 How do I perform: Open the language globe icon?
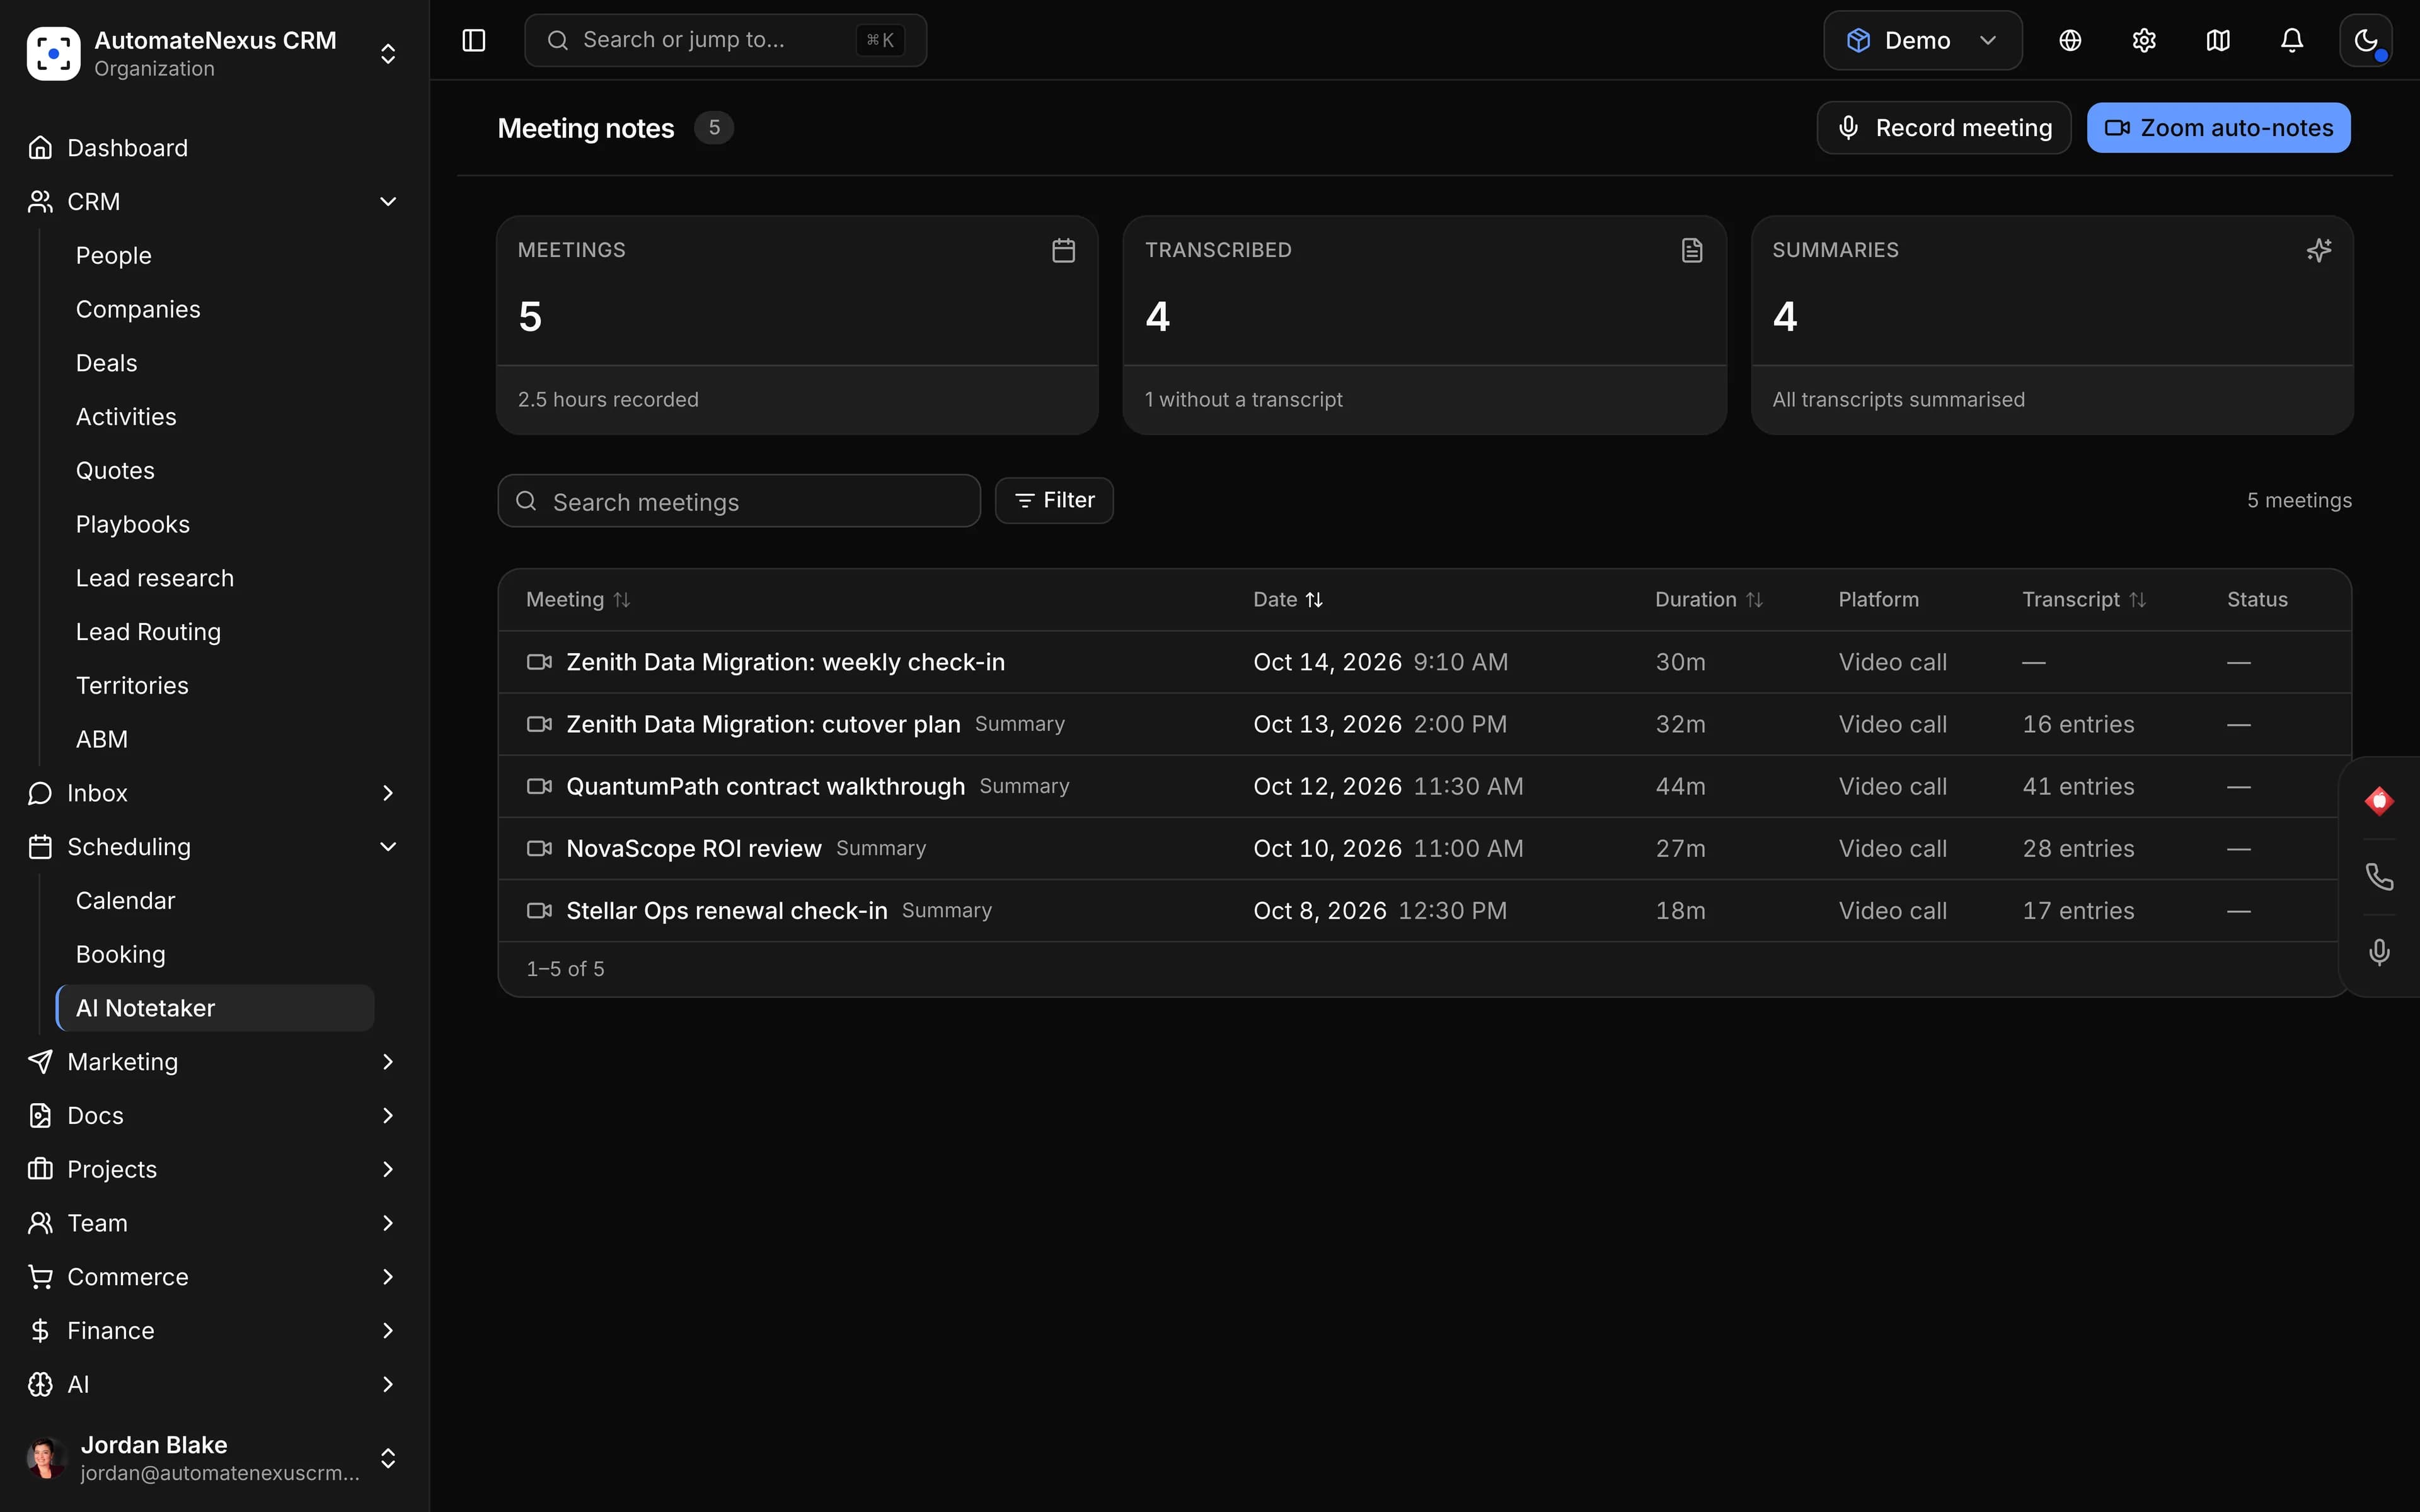click(2070, 40)
